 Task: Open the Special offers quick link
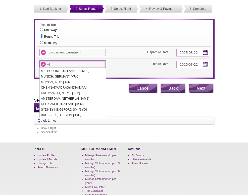click(49, 132)
